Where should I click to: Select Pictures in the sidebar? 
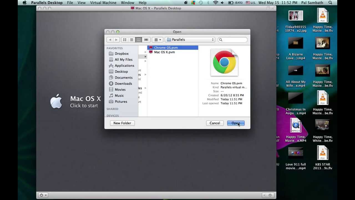click(121, 102)
